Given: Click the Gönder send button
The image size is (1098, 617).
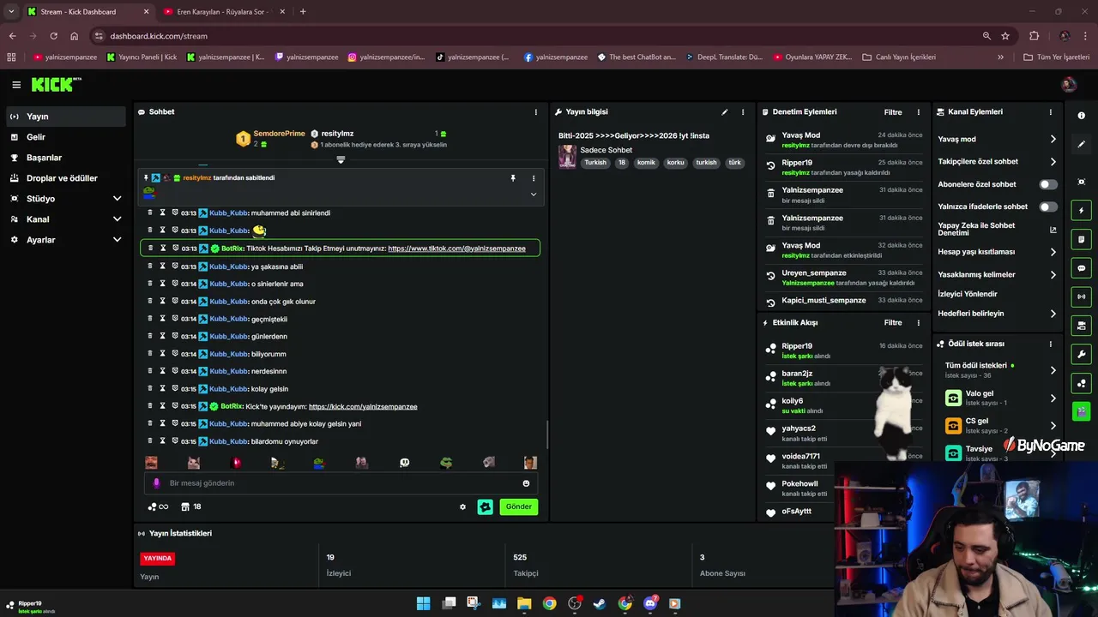Looking at the screenshot, I should coord(518,507).
